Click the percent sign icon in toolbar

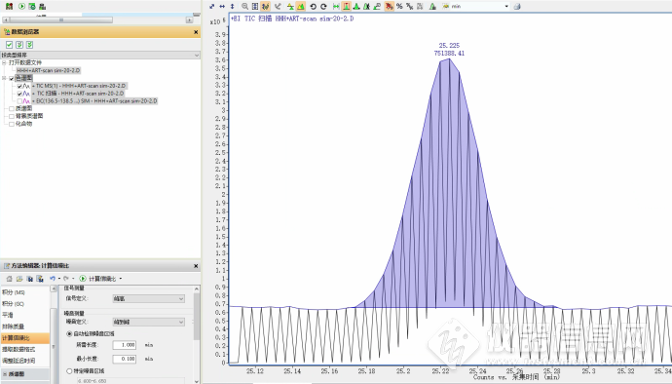(x=399, y=7)
